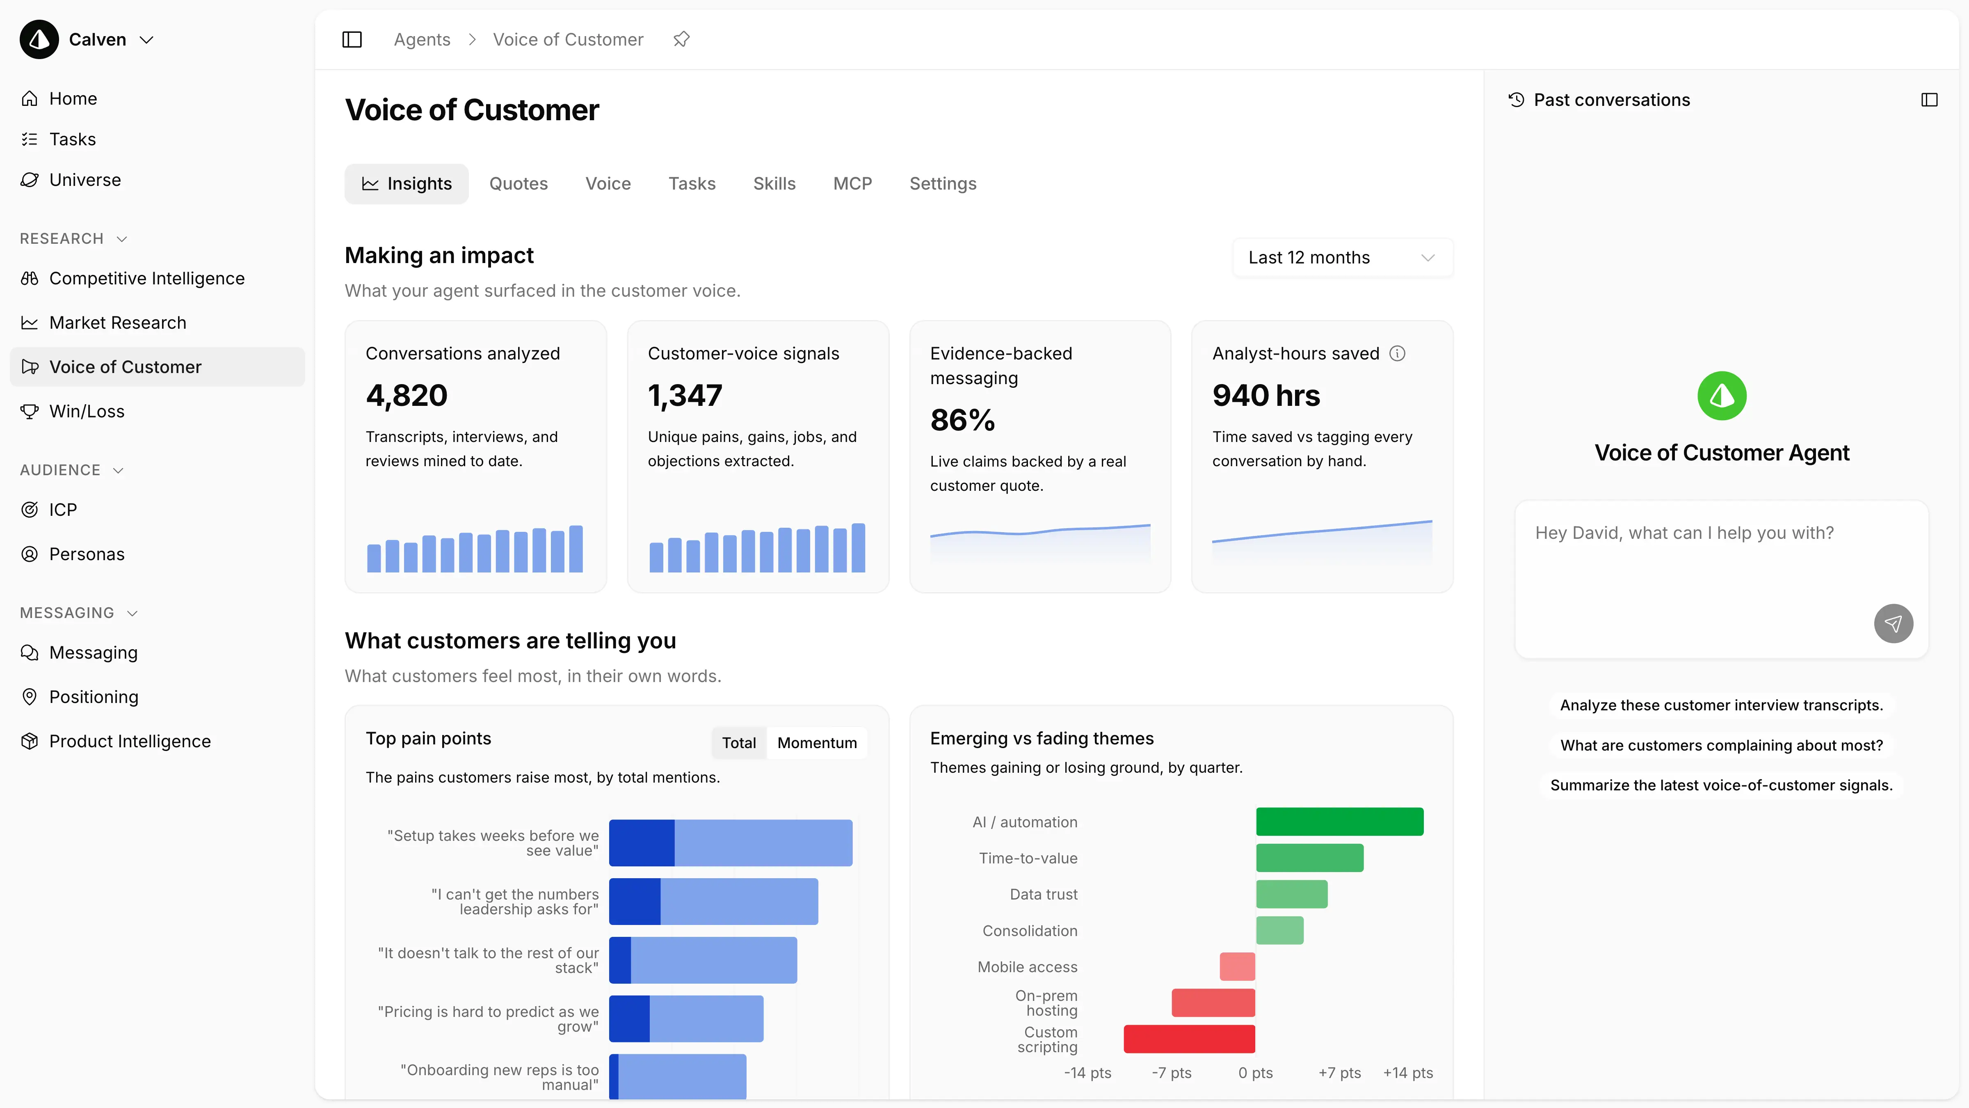This screenshot has width=1969, height=1108.
Task: Open the Skills tab
Action: (774, 183)
